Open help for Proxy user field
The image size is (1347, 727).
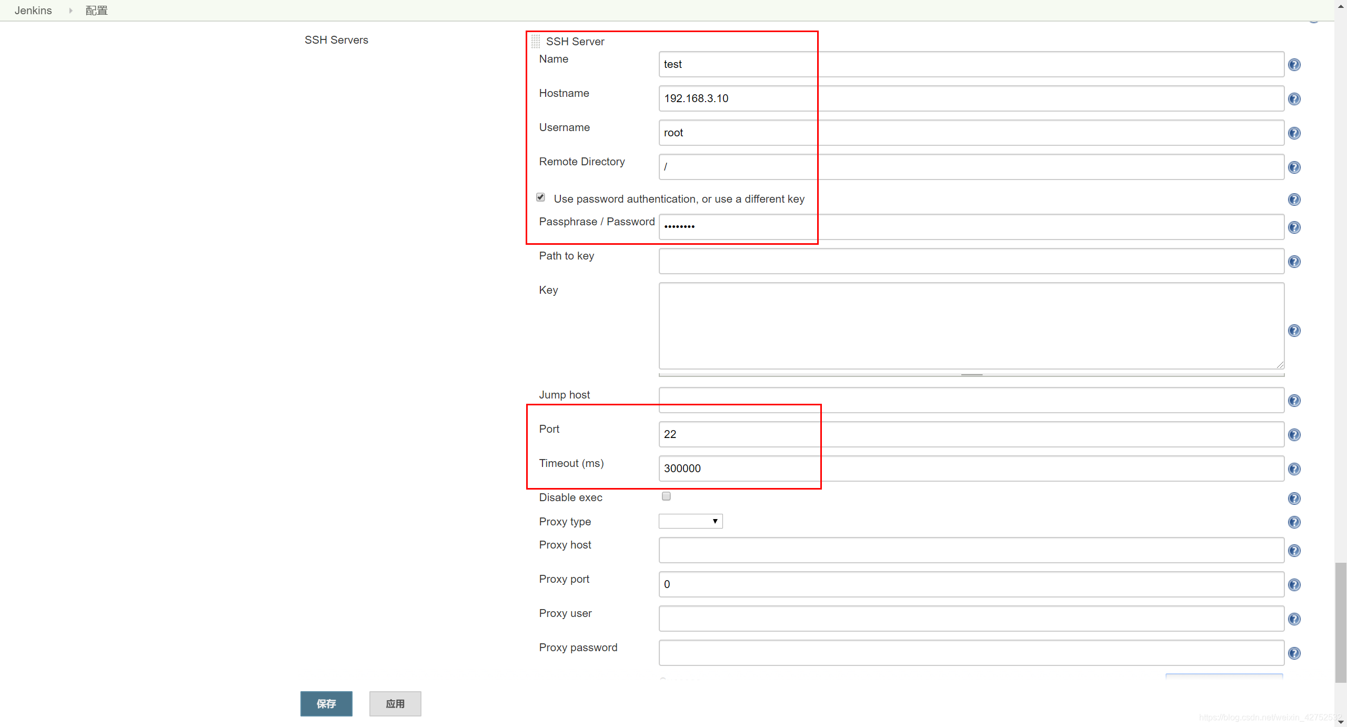1294,619
